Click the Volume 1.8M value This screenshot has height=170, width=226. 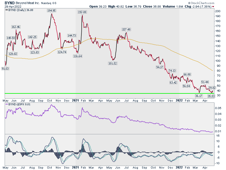coord(173,6)
